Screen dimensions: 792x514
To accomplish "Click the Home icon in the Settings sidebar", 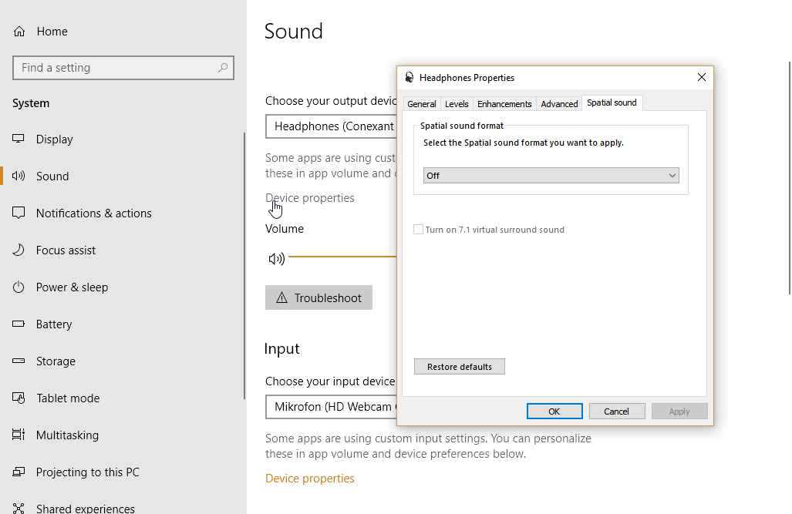I will [x=19, y=32].
